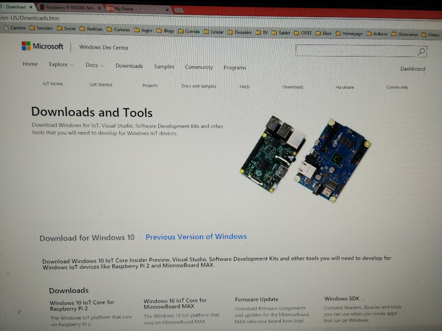Expand the Docs dropdown in main navigation
Screen dimensions: 442x331
[95, 65]
